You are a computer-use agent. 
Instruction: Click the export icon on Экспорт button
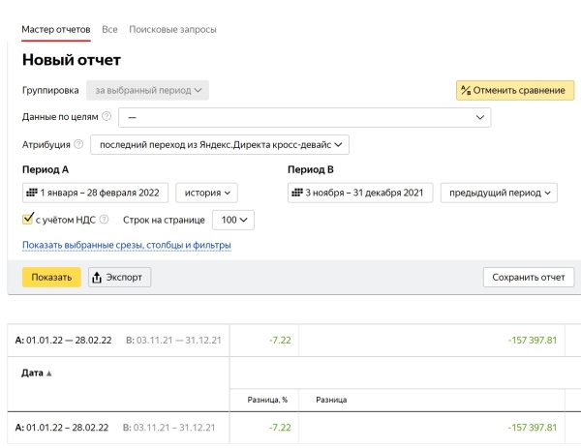(x=97, y=278)
